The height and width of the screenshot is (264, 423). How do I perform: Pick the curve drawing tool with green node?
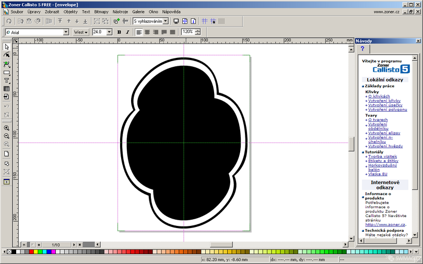(7, 64)
